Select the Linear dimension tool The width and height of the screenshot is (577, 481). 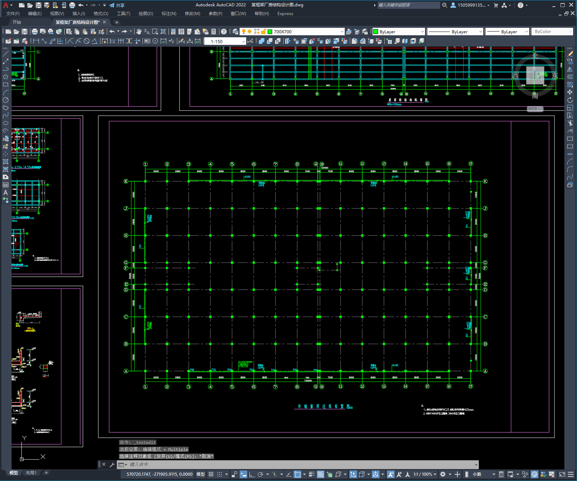[x=36, y=41]
